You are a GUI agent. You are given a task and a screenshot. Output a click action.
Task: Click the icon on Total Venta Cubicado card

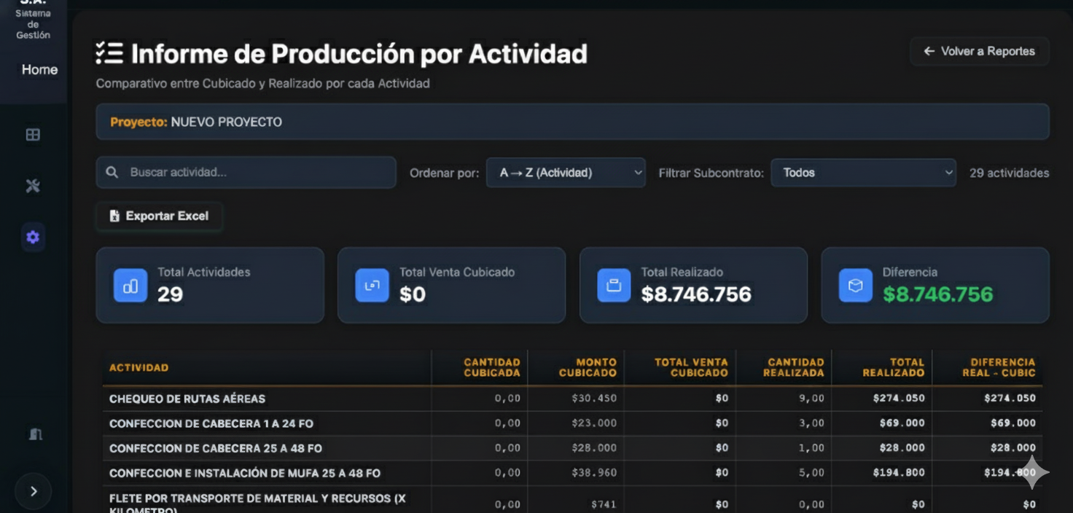[x=372, y=285]
